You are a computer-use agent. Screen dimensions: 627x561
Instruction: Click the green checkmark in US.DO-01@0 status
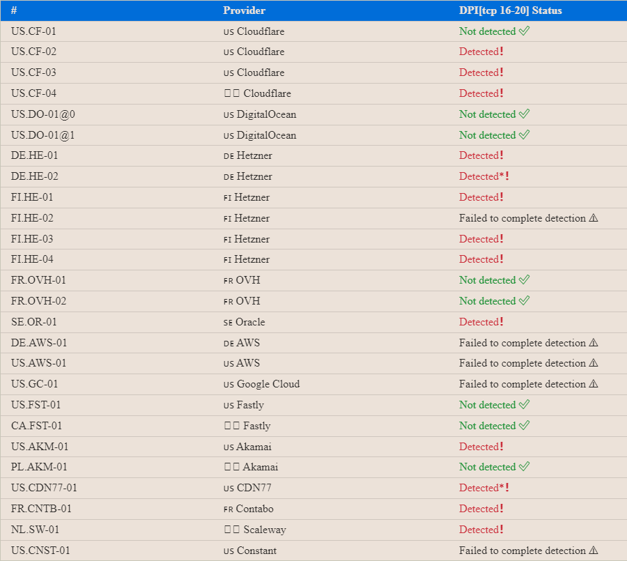pyautogui.click(x=524, y=114)
